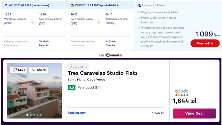Click checkmark next to Przelot w obie strony
This screenshot has width=222, height=125.
tap(138, 18)
